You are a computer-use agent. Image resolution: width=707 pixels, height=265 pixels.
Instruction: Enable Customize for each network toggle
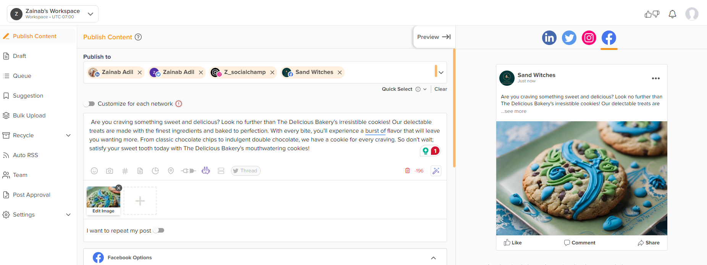(89, 104)
